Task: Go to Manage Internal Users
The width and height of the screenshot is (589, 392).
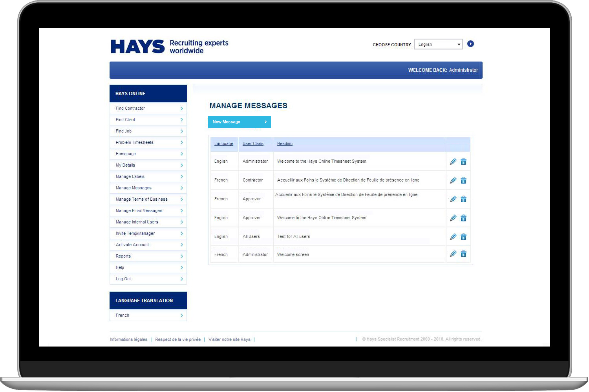Action: 148,222
